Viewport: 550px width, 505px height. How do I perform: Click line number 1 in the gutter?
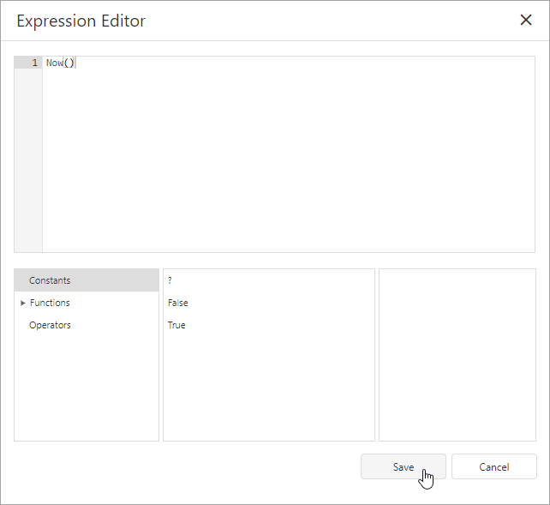(x=34, y=63)
